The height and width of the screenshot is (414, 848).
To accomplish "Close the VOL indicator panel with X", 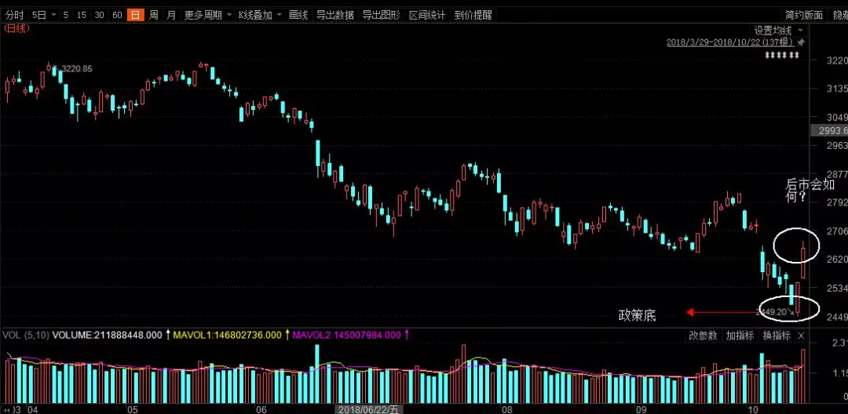I will pos(801,336).
